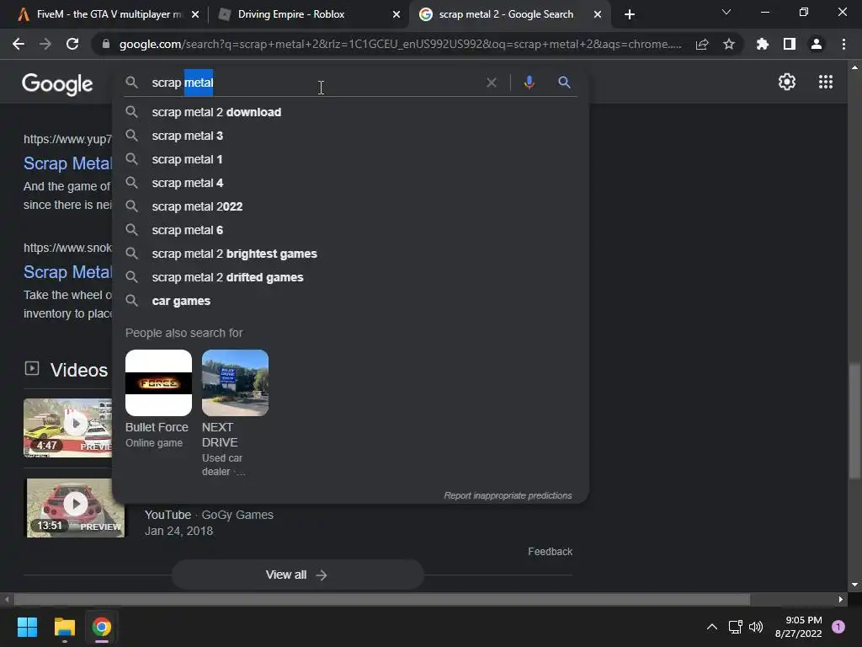The height and width of the screenshot is (647, 862).
Task: Close the FiveM tab
Action: point(195,15)
